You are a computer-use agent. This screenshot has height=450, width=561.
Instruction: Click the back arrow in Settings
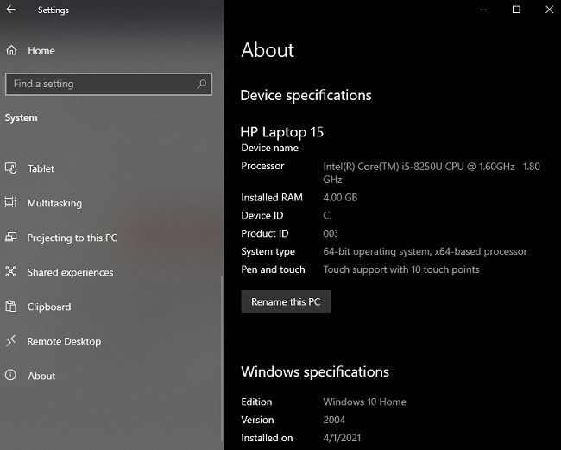click(10, 10)
